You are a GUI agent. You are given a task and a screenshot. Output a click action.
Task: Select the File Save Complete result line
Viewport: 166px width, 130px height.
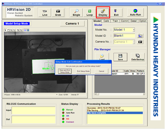point(115,113)
